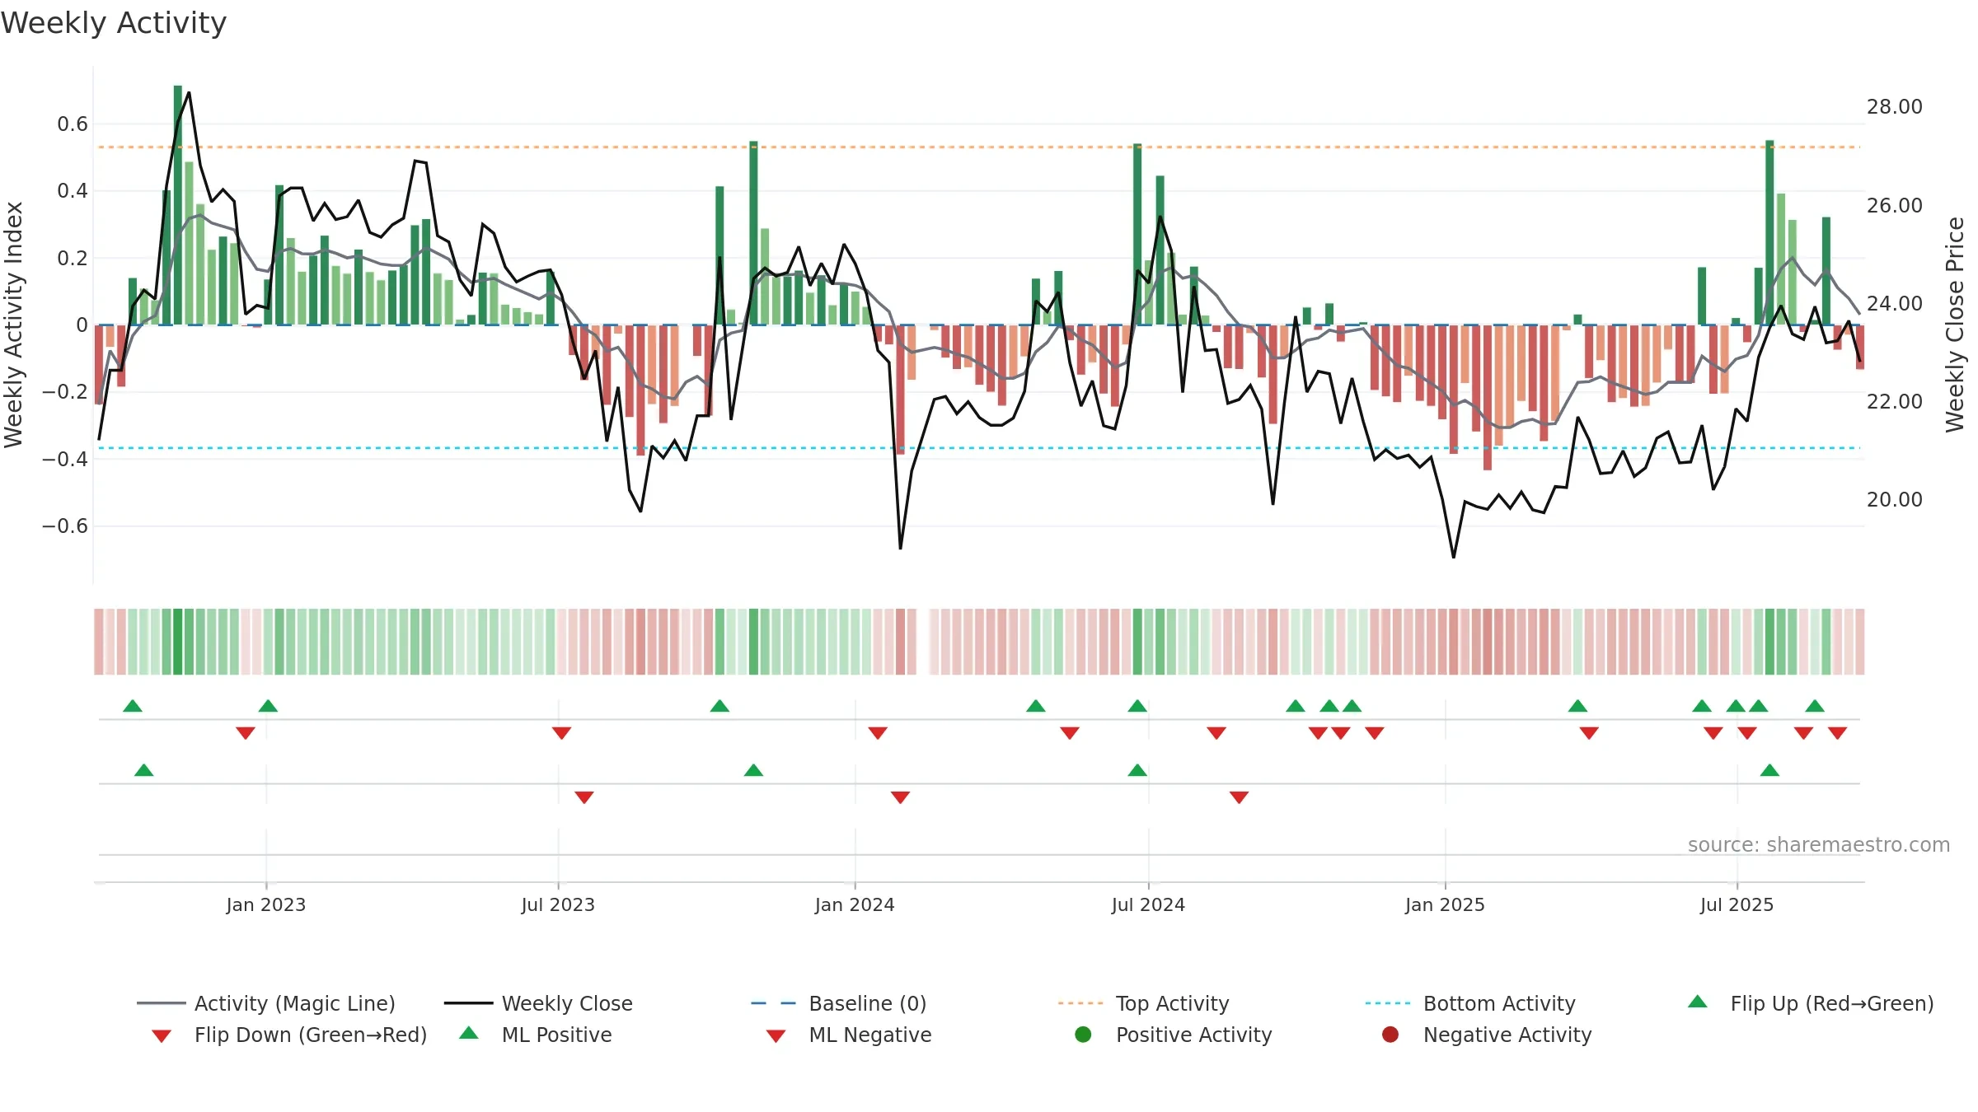Toggle the ML Positive legend entry

click(x=536, y=1035)
